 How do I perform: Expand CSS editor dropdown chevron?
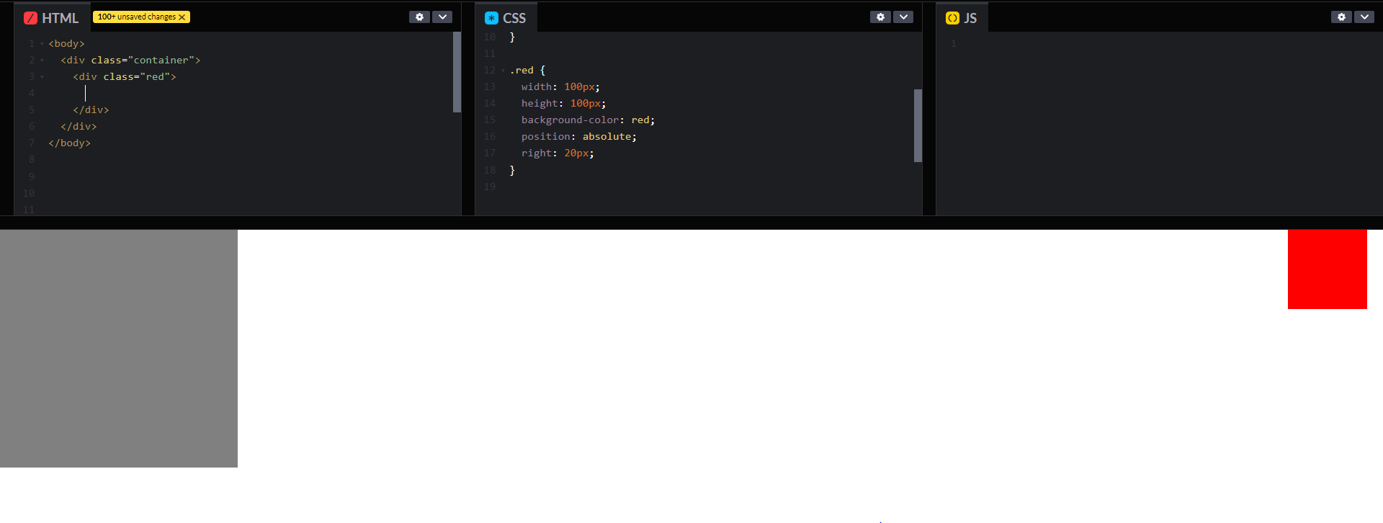click(903, 17)
